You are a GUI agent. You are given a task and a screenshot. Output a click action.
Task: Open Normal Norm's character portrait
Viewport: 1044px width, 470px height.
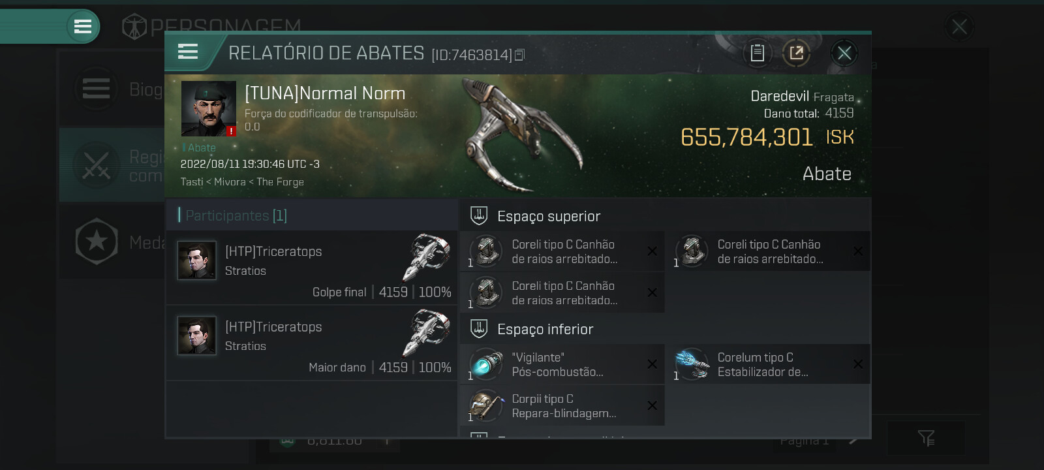(x=208, y=108)
